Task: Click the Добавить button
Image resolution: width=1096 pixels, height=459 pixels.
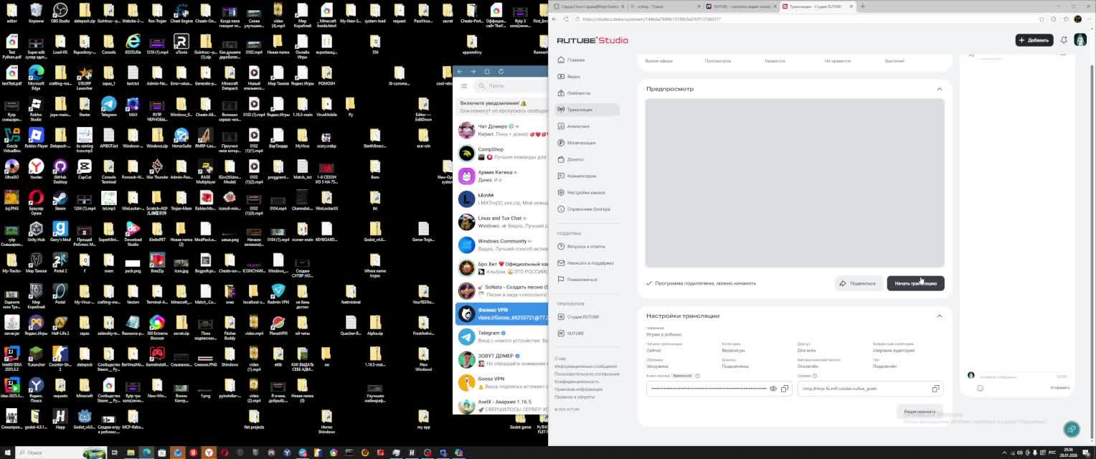Action: click(x=1034, y=40)
